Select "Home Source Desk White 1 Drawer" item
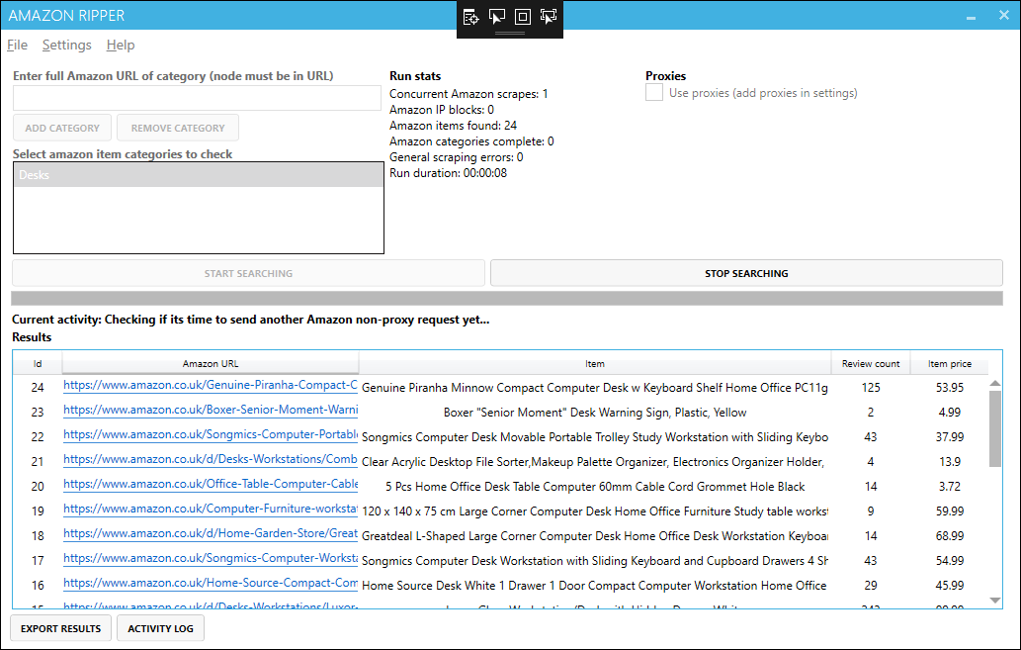Screen dimensions: 1021x650 tap(594, 586)
